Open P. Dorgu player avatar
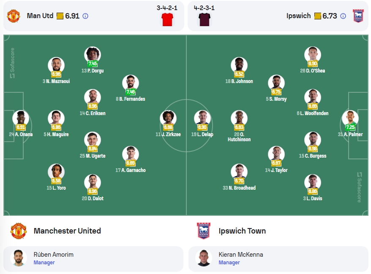The image size is (371, 274). point(93,55)
